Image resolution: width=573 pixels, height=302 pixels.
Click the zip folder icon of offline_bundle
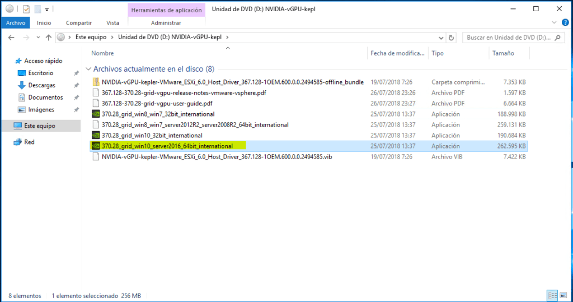(x=96, y=82)
